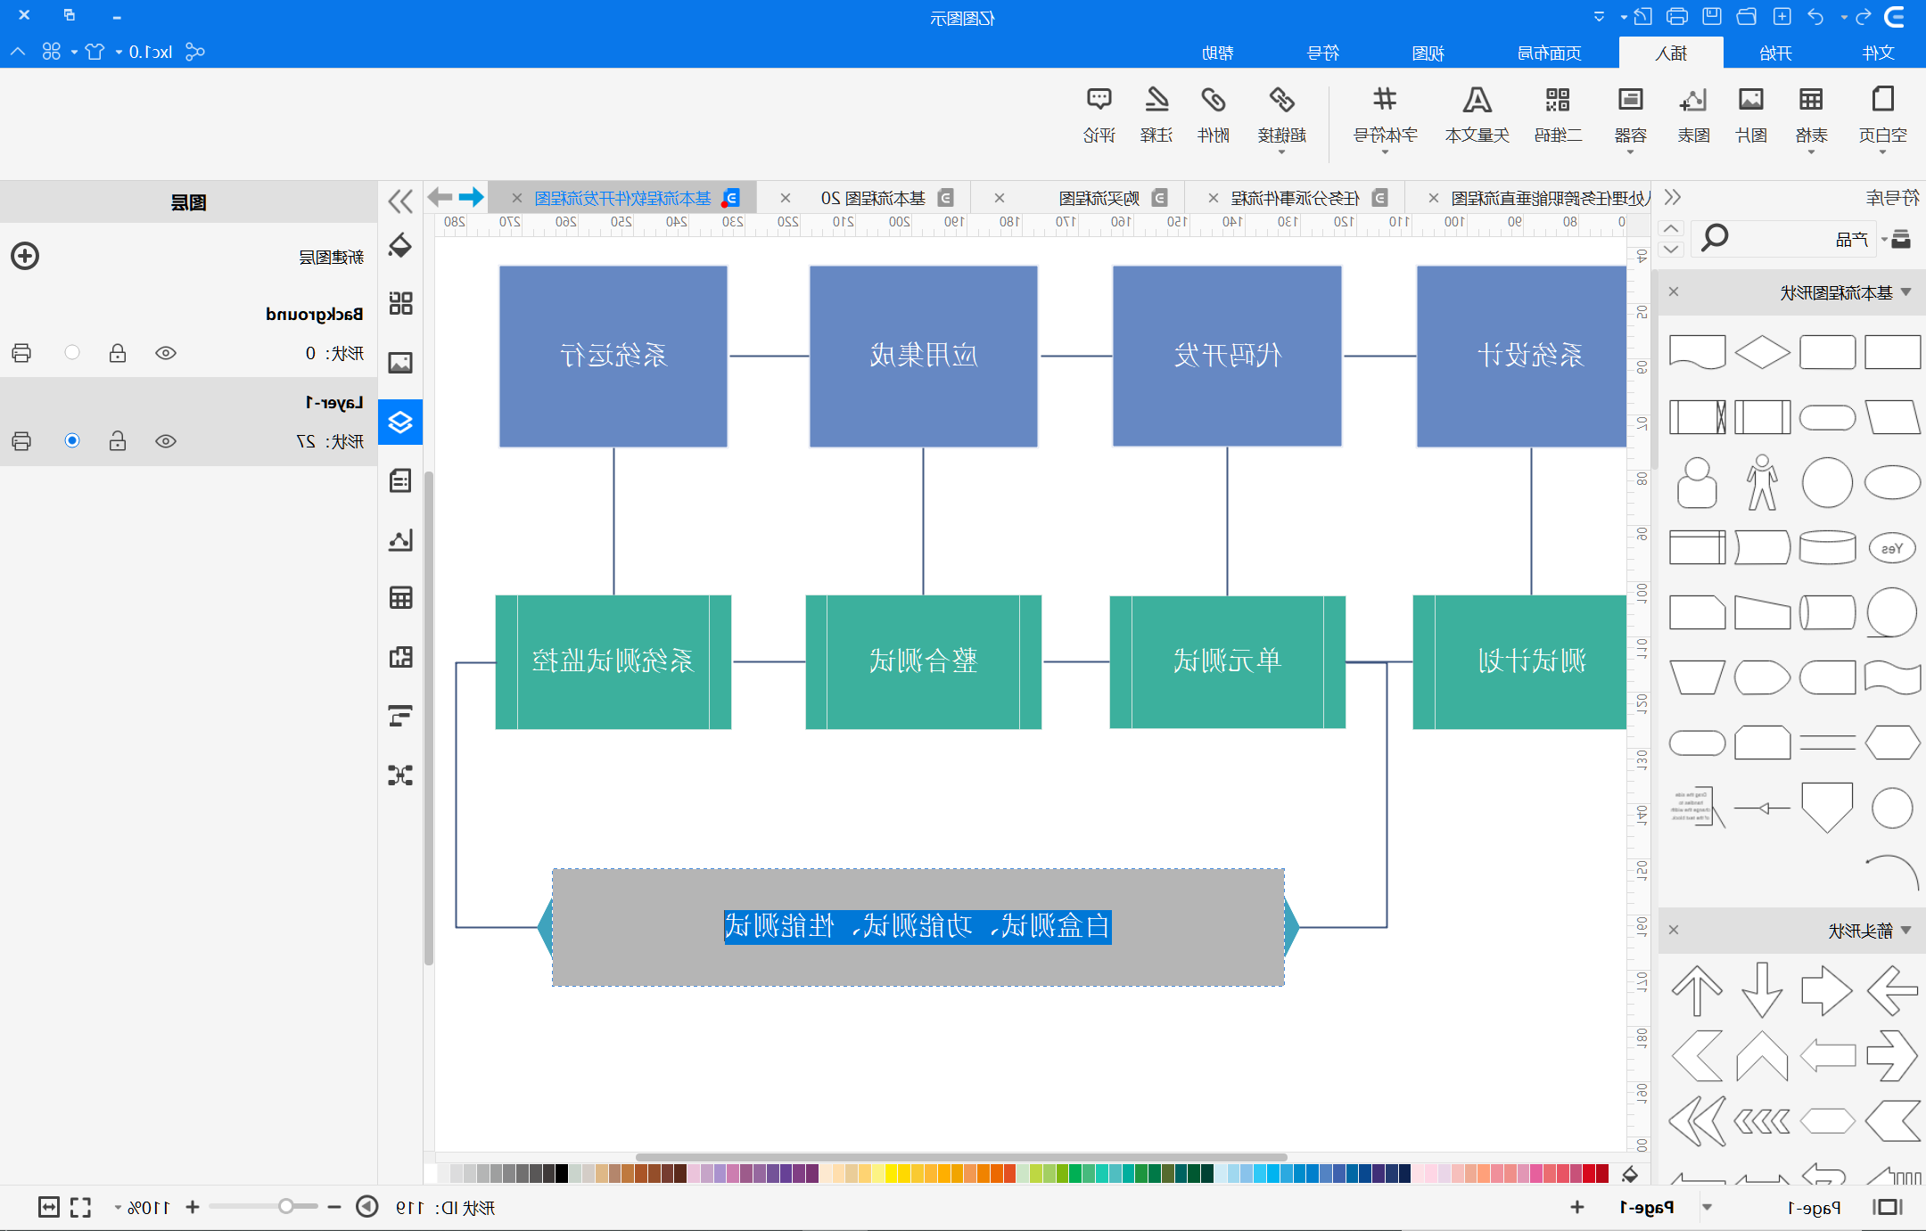Click the active layers panel icon in side strip
The width and height of the screenshot is (1926, 1231).
coord(400,422)
